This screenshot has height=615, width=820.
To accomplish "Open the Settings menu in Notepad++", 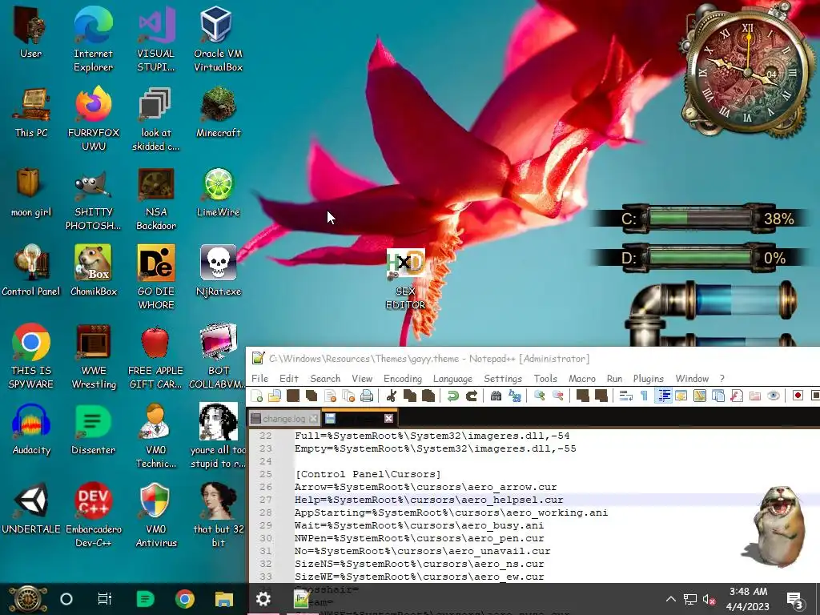I will tap(503, 378).
